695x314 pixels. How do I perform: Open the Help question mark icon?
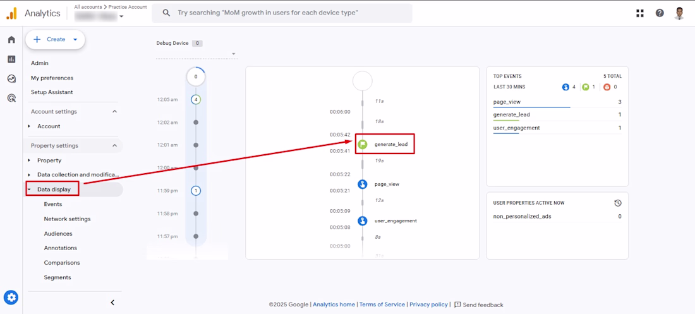pyautogui.click(x=660, y=13)
